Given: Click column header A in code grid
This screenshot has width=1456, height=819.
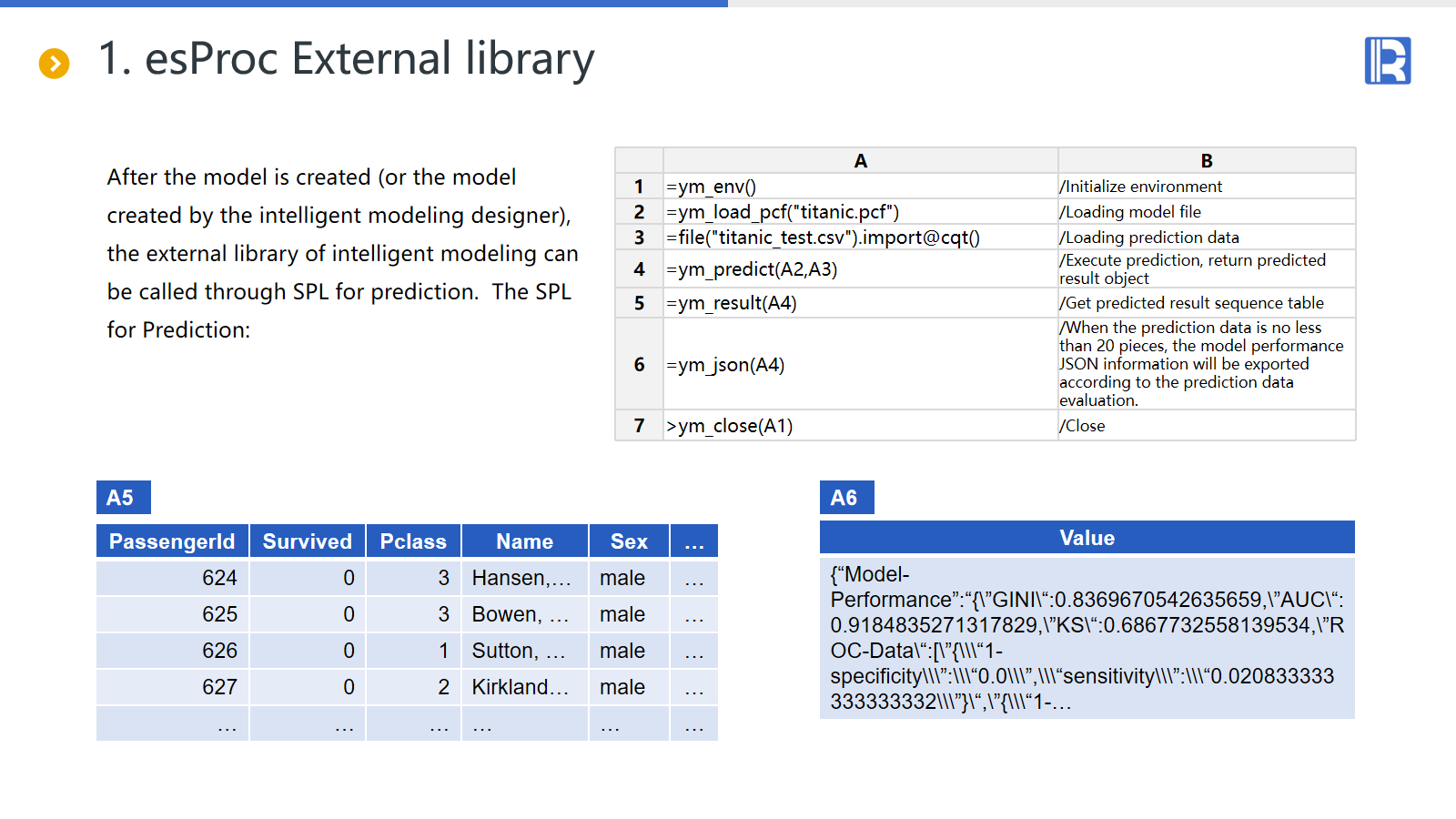Looking at the screenshot, I should pyautogui.click(x=860, y=161).
